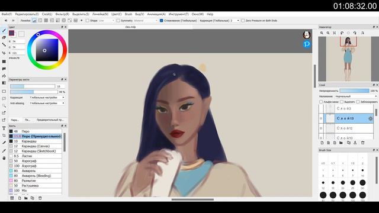Click Fit to window icon in Navigator
This screenshot has width=379, height=213.
click(334, 33)
